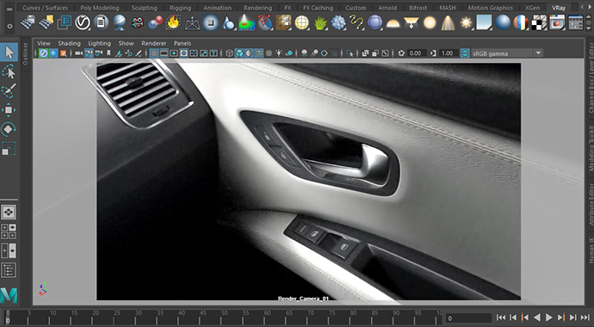
Task: Expand the Outliner side panel
Action: [x=26, y=54]
